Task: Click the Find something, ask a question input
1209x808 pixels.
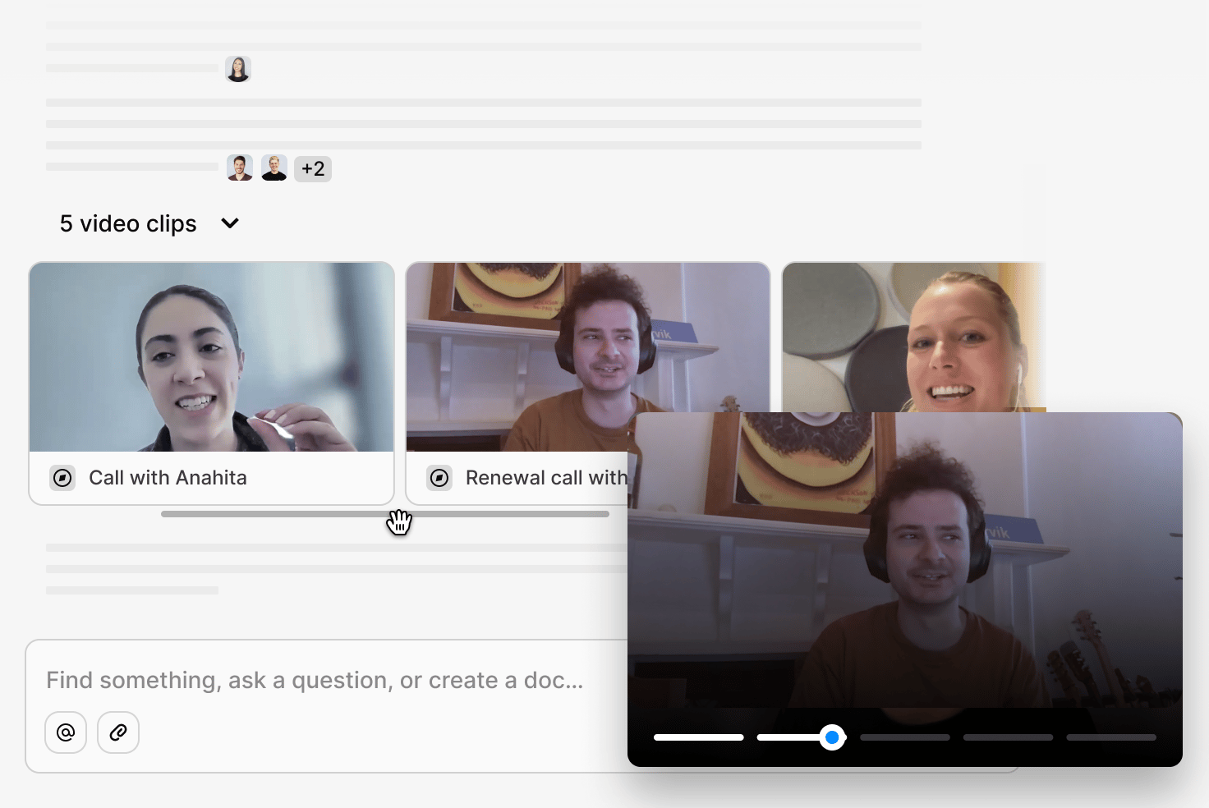Action: point(315,681)
